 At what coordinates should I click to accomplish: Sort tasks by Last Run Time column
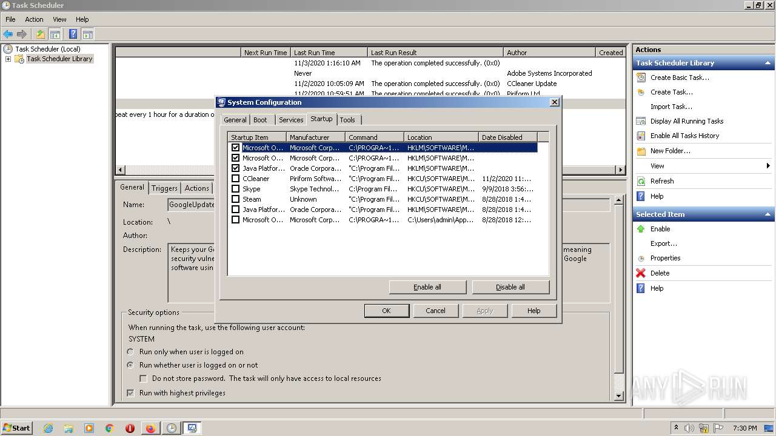pyautogui.click(x=329, y=53)
